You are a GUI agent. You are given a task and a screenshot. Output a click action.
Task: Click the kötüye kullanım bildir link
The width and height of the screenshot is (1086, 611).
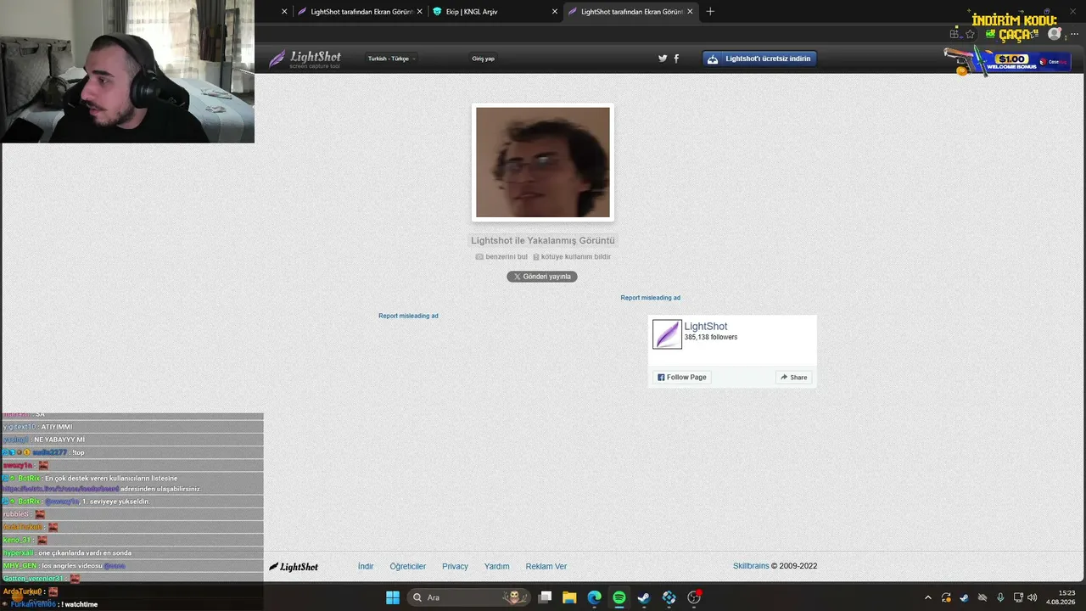572,257
